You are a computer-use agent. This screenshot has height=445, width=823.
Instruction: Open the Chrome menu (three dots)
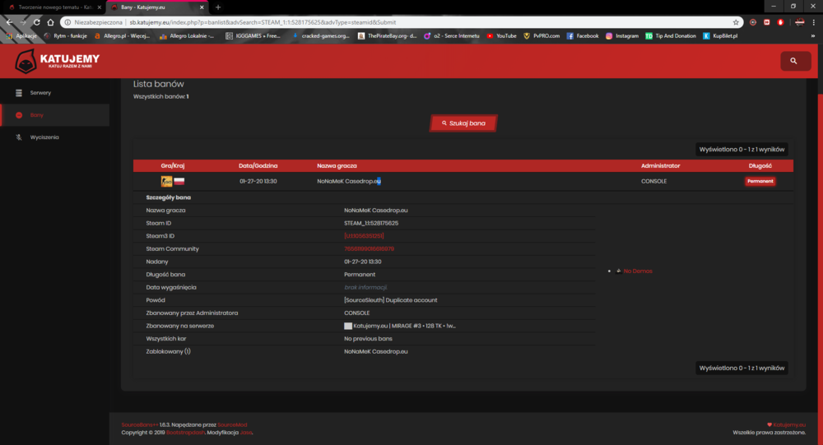click(814, 22)
